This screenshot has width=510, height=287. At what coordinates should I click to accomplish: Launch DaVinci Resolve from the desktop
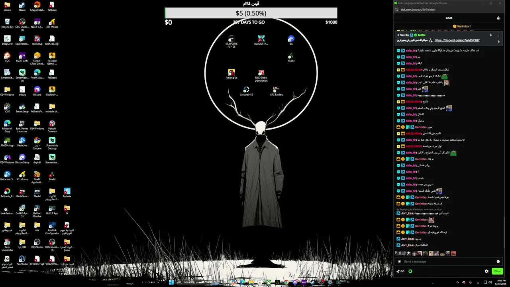pos(37,211)
